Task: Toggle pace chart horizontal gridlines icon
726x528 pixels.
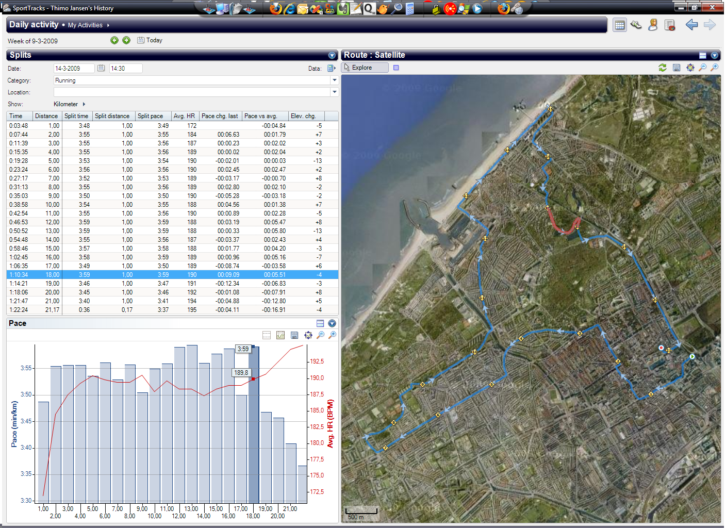Action: 267,335
